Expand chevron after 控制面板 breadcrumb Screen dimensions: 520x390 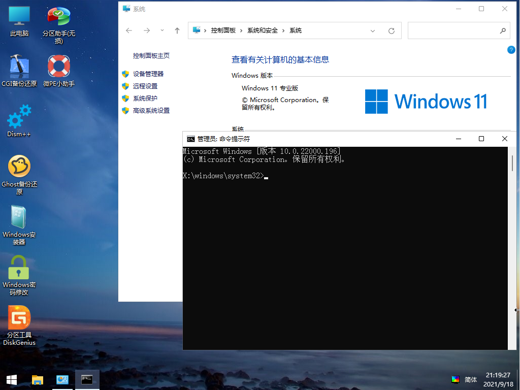point(241,30)
